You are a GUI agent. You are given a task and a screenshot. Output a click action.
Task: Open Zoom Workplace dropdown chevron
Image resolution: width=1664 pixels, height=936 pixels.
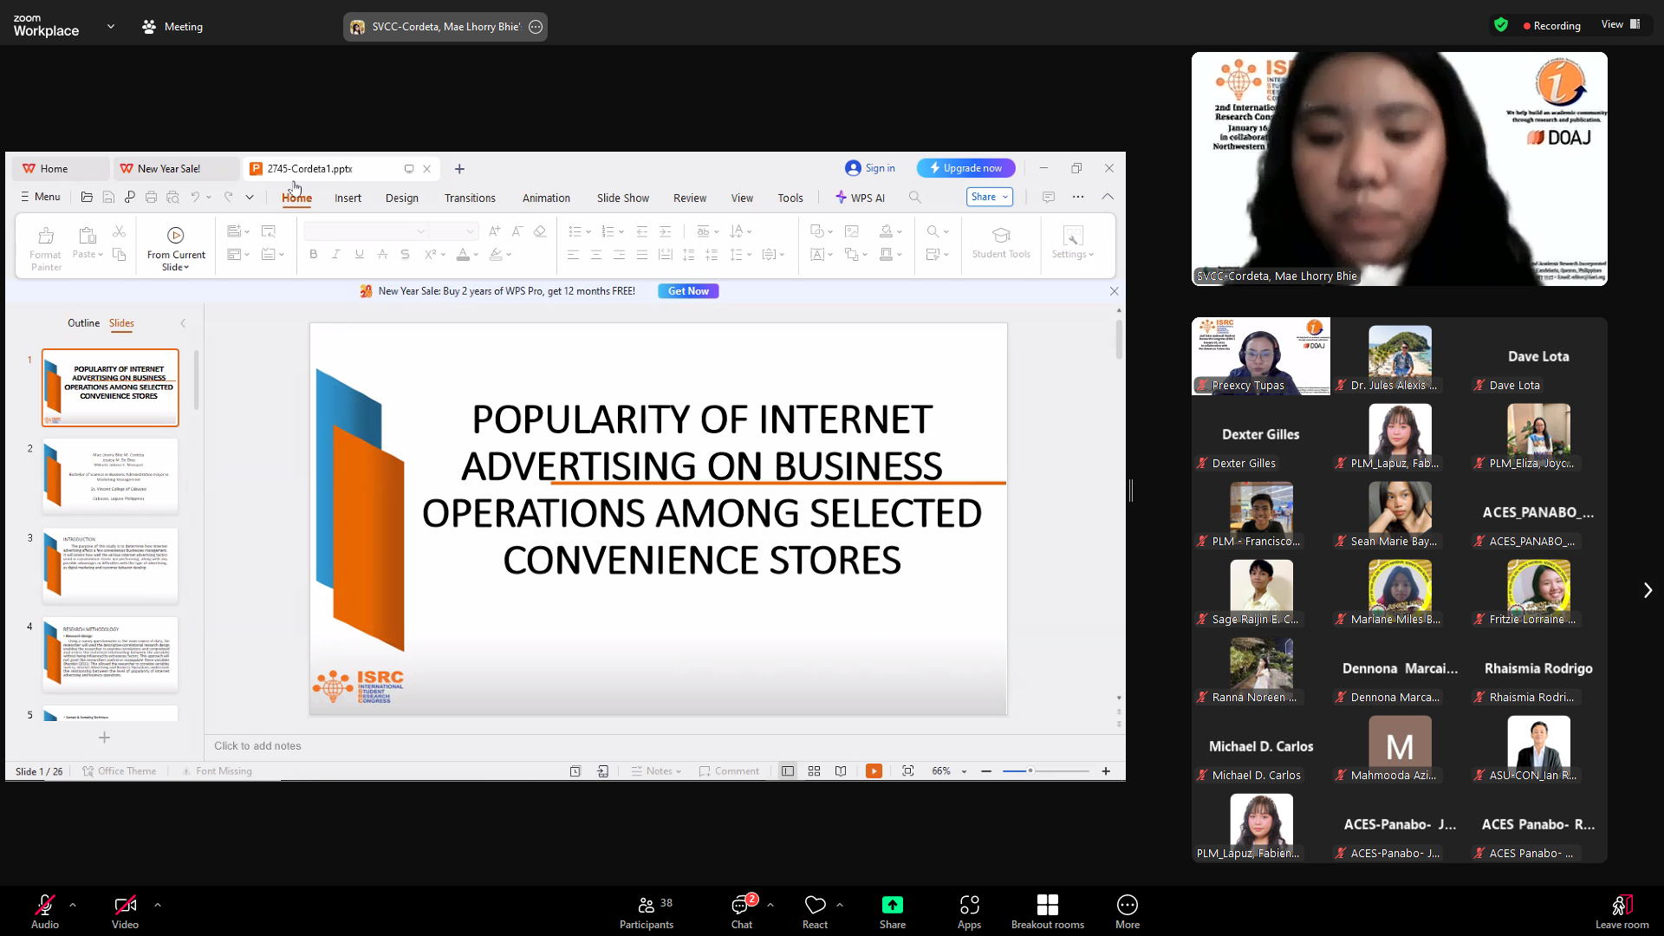point(111,27)
